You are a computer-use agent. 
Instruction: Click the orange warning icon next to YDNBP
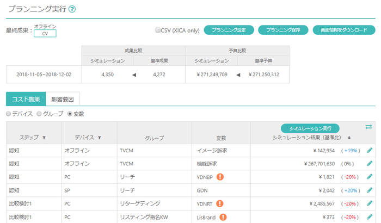(x=221, y=177)
